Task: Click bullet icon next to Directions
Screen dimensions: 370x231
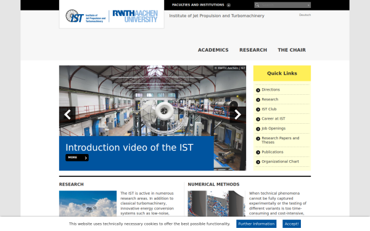Action: coord(258,90)
